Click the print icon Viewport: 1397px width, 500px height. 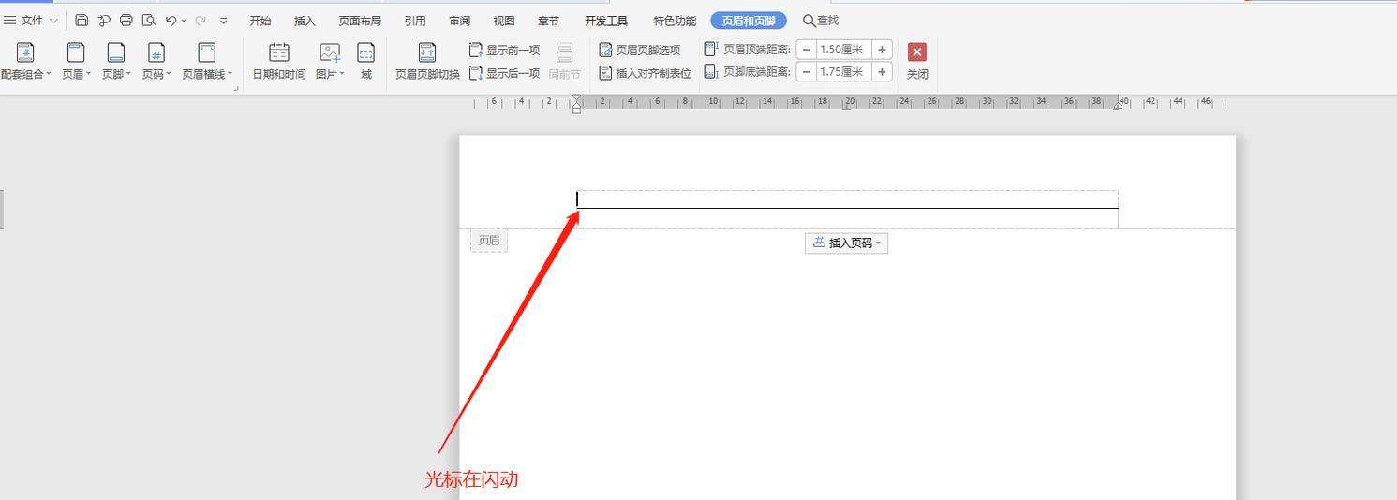click(126, 20)
